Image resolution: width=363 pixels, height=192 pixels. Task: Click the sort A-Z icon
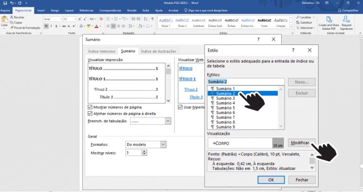click(x=146, y=19)
